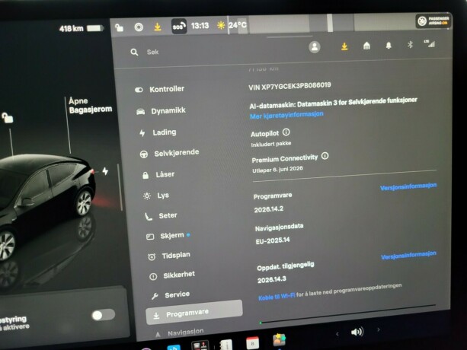Screen dimensions: 467x350
Task: Open Seter menu
Action: [161, 216]
